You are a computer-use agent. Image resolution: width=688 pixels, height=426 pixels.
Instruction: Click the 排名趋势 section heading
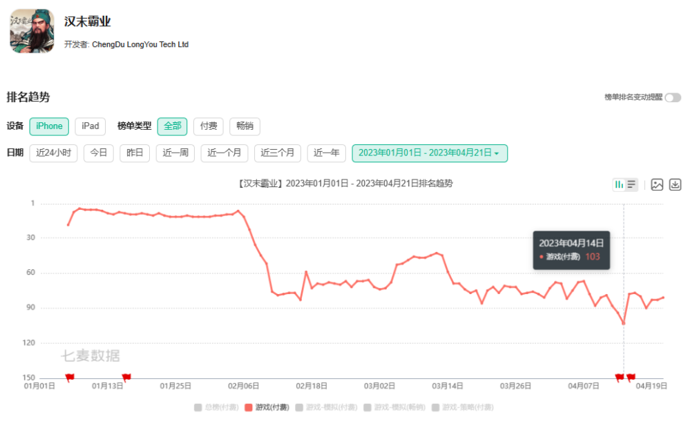click(x=28, y=97)
